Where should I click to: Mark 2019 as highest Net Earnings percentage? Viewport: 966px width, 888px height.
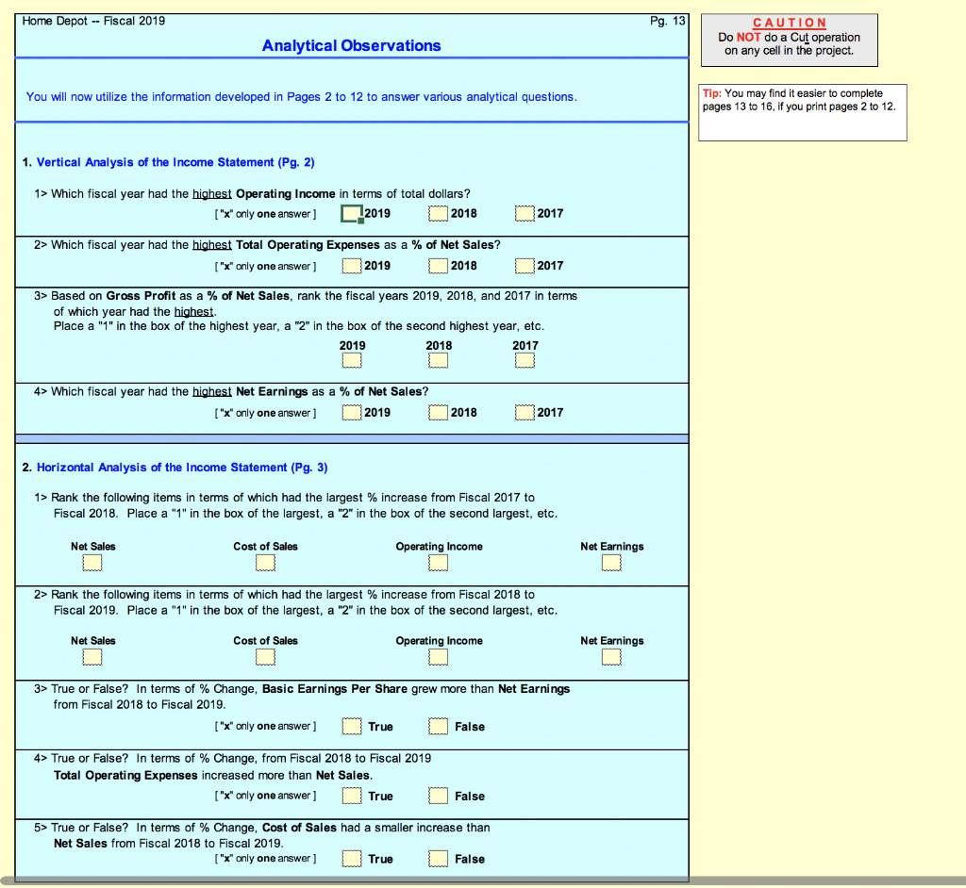click(x=351, y=412)
